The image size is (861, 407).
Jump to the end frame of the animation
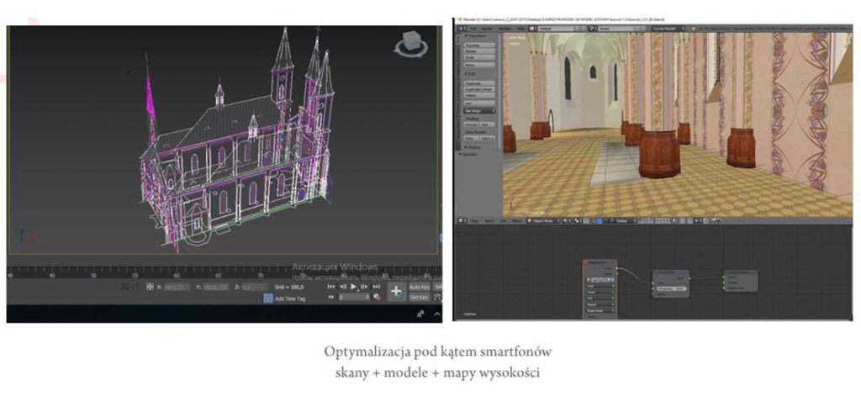(x=377, y=287)
